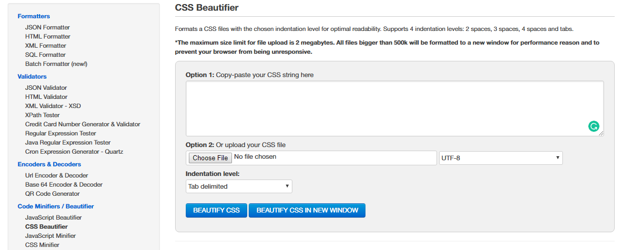
Task: Open the UTF-8 encoding dropdown
Action: pos(500,158)
